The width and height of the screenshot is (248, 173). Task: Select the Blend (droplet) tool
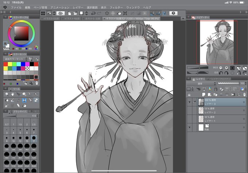(x=7, y=100)
